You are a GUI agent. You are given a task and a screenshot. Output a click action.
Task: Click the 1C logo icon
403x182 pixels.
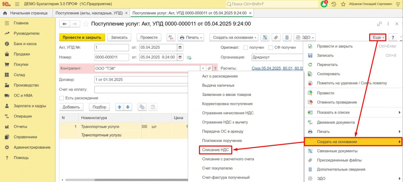(7, 4)
